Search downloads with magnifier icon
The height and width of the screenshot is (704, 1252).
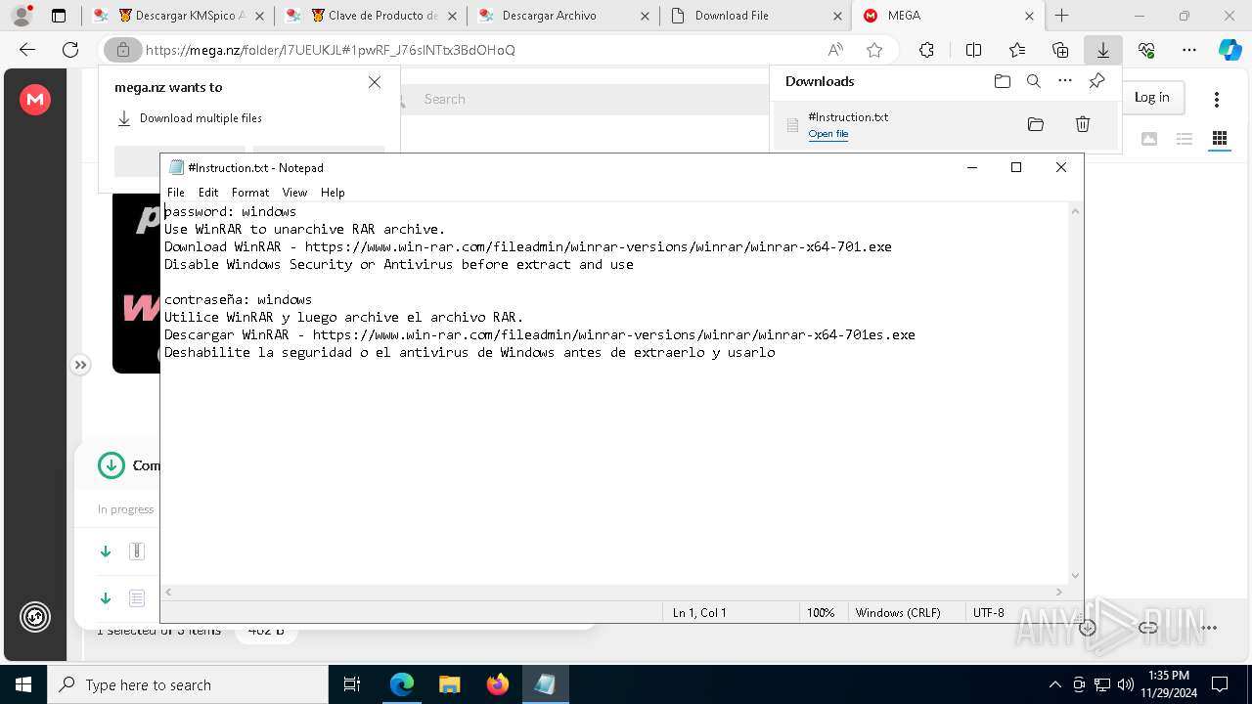pos(1034,81)
